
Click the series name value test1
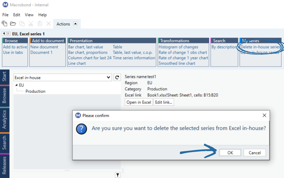[x=152, y=77]
